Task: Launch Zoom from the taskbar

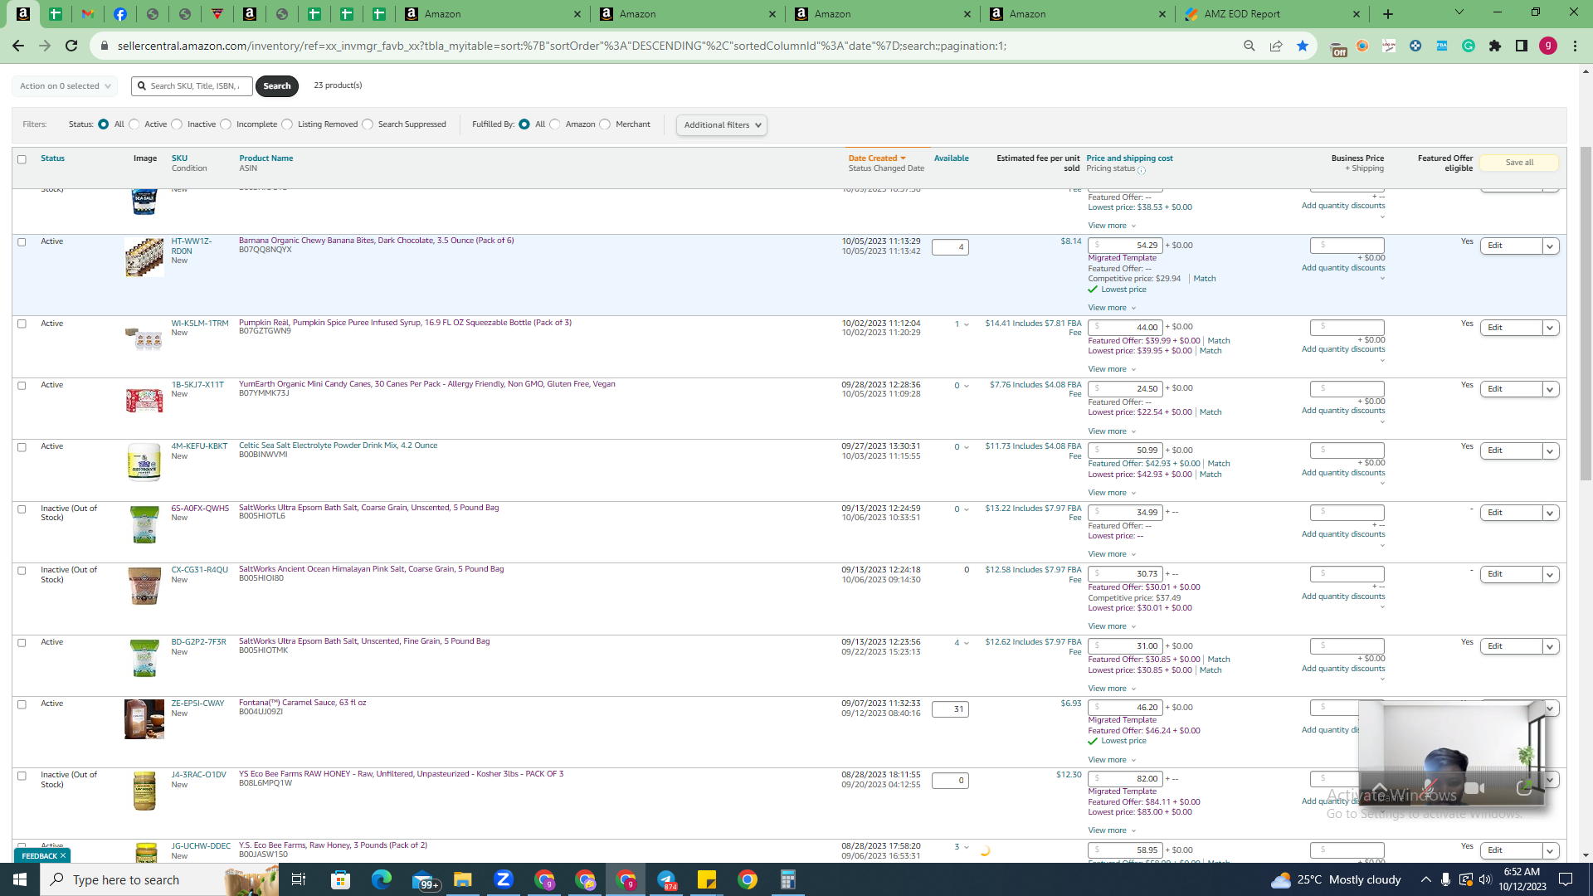Action: pos(504,879)
